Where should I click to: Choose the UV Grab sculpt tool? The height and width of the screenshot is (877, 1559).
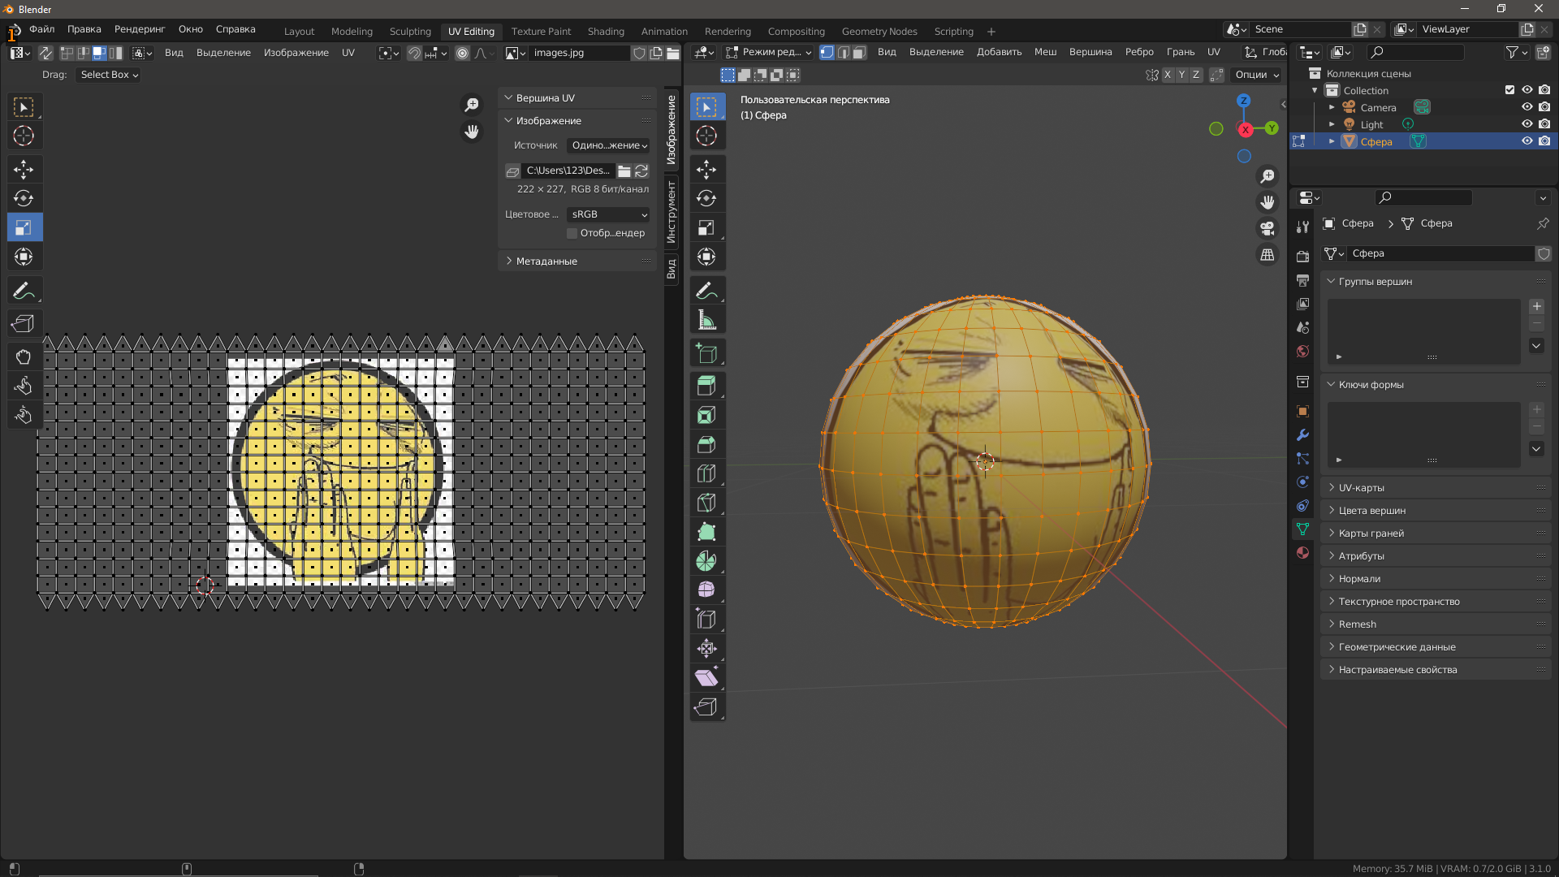pyautogui.click(x=24, y=356)
